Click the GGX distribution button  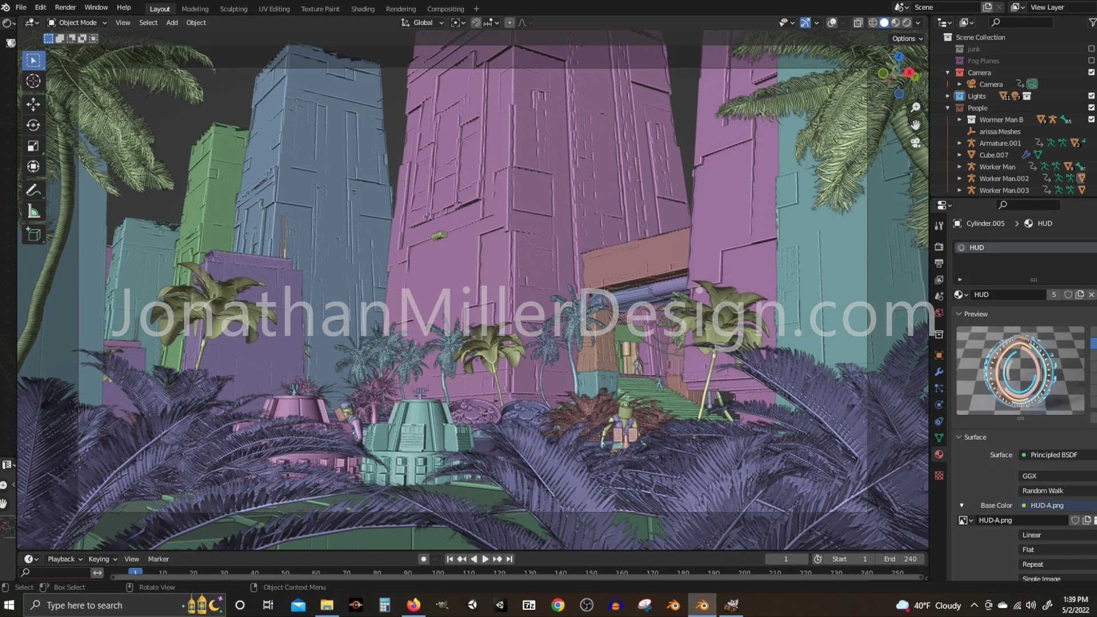(x=1057, y=476)
